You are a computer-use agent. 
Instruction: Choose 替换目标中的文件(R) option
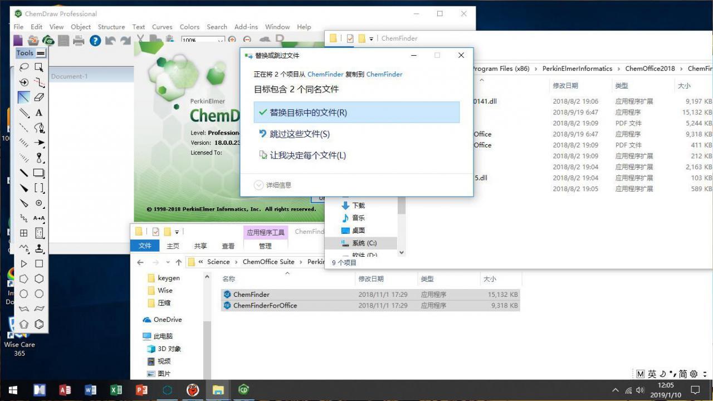click(356, 113)
